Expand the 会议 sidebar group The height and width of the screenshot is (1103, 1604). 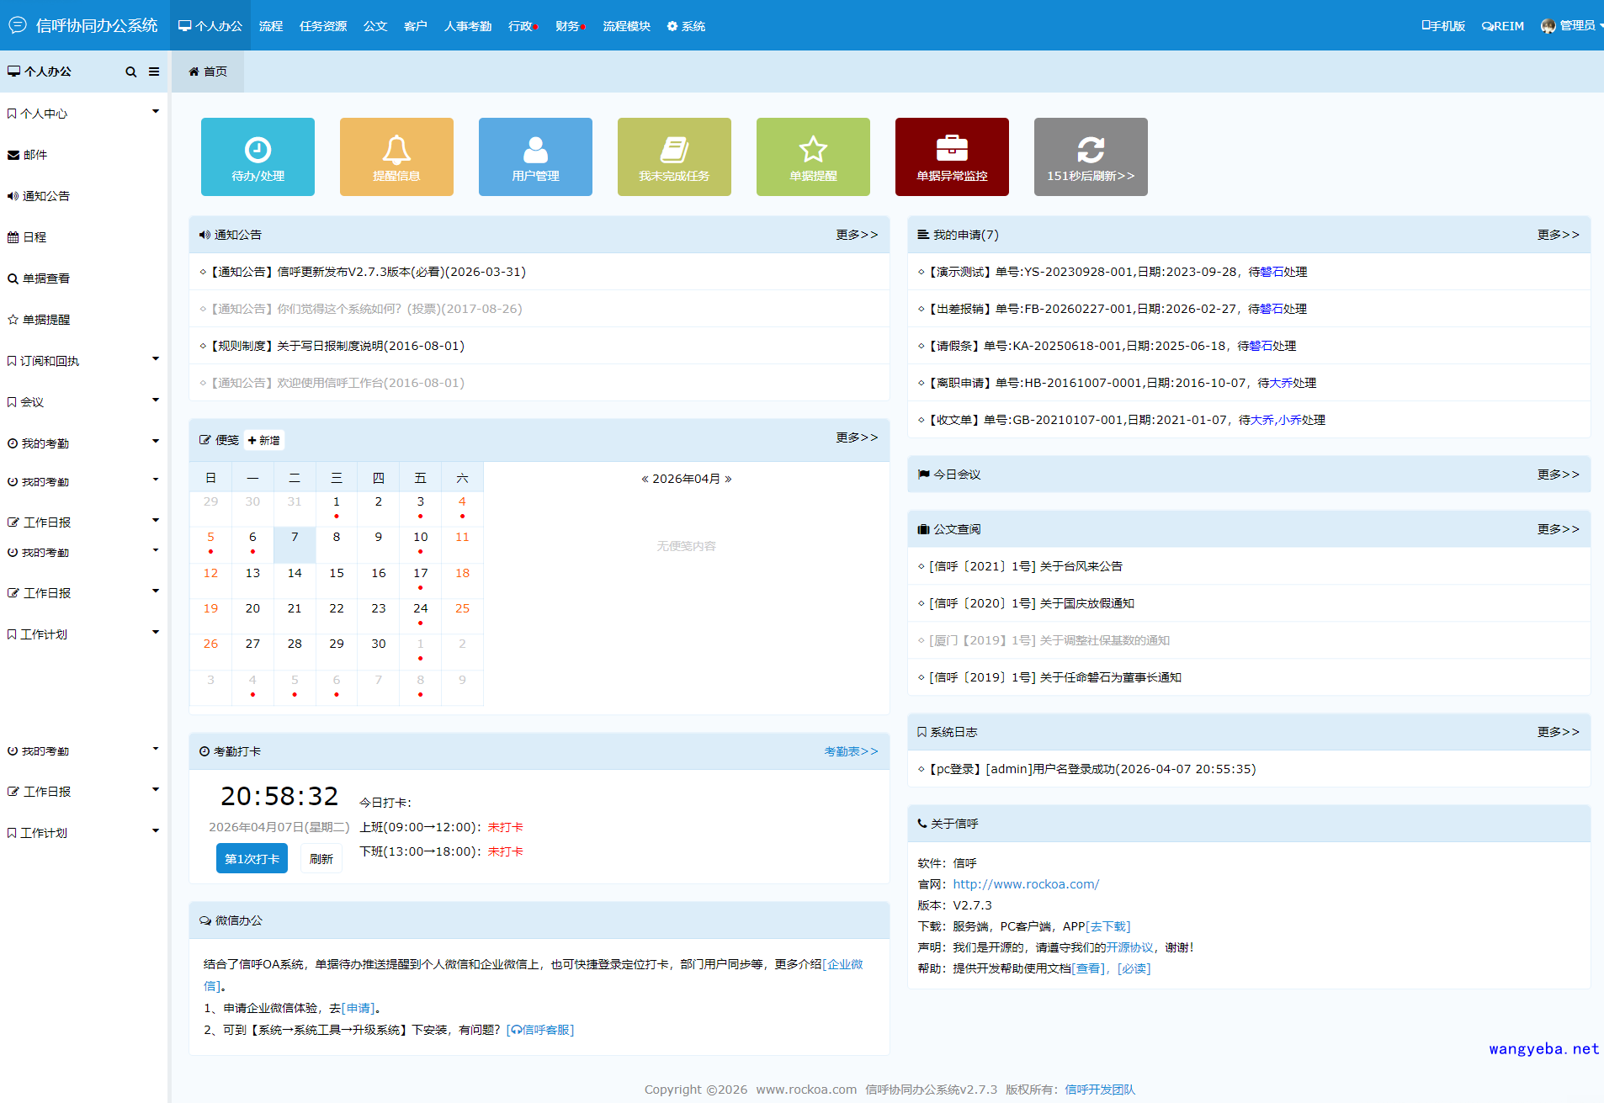tap(82, 402)
